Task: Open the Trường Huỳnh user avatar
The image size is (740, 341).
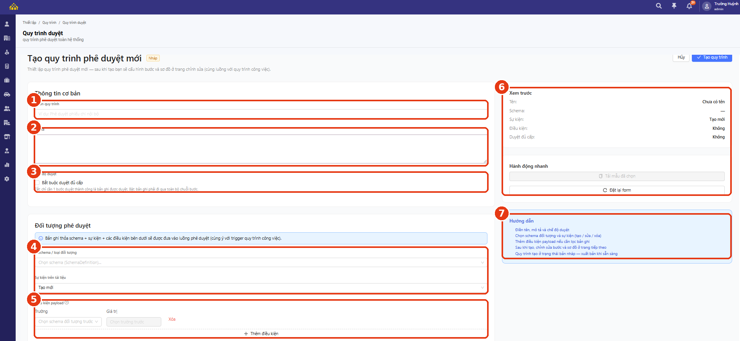Action: coord(706,6)
